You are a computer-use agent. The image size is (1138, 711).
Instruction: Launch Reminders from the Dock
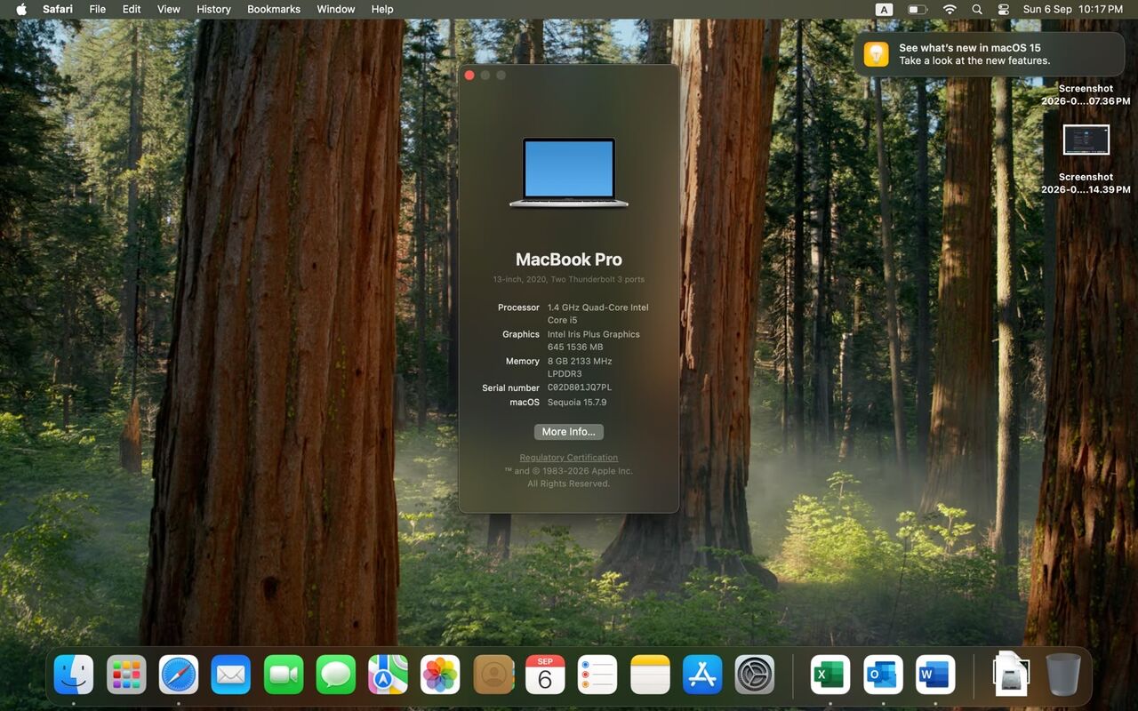pos(597,675)
